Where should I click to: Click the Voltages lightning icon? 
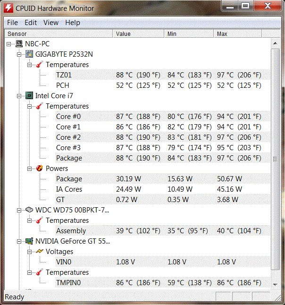coord(40,252)
